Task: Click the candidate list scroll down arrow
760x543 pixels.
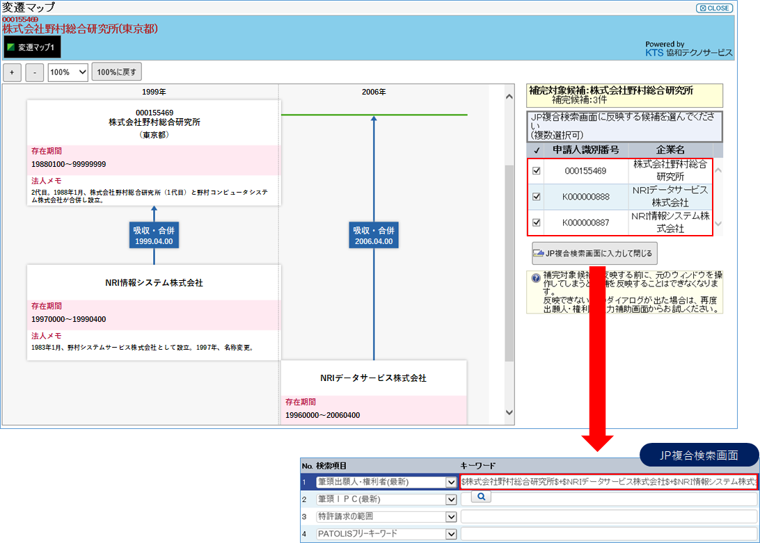Action: pyautogui.click(x=718, y=224)
